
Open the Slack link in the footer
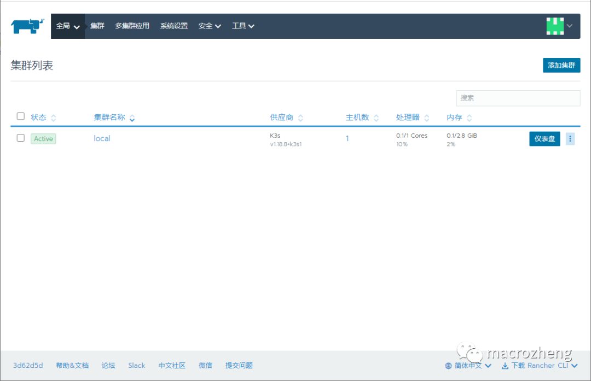click(x=136, y=366)
